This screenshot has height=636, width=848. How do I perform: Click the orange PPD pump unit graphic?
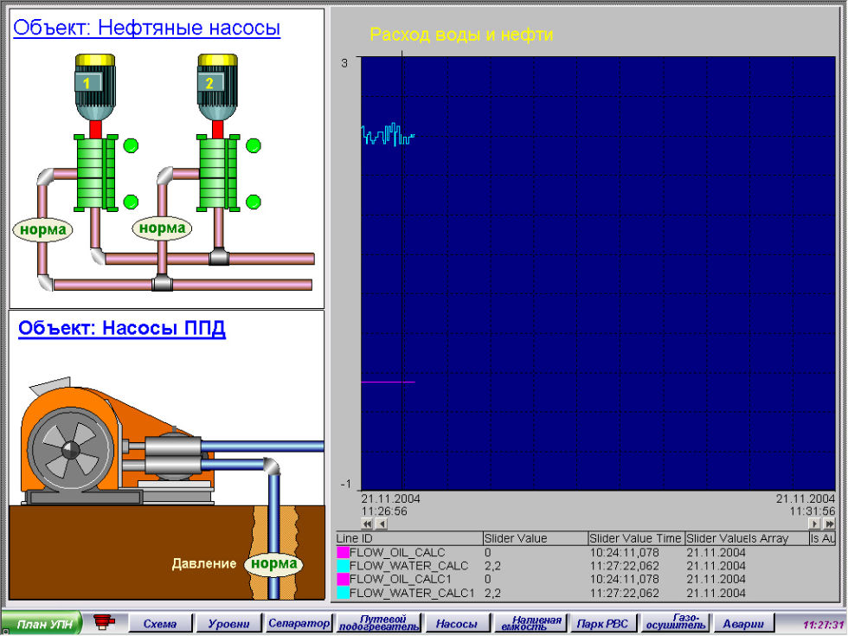pos(116,440)
